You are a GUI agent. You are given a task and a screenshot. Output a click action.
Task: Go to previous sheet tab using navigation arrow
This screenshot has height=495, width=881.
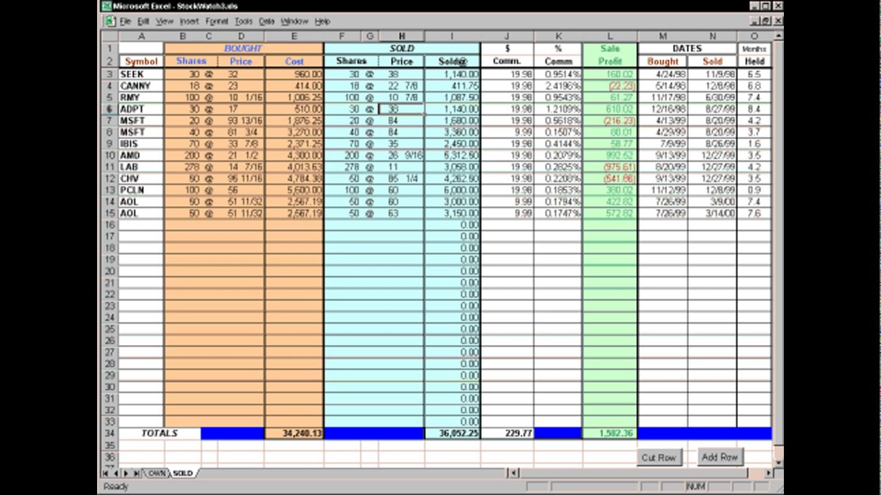[x=116, y=473]
